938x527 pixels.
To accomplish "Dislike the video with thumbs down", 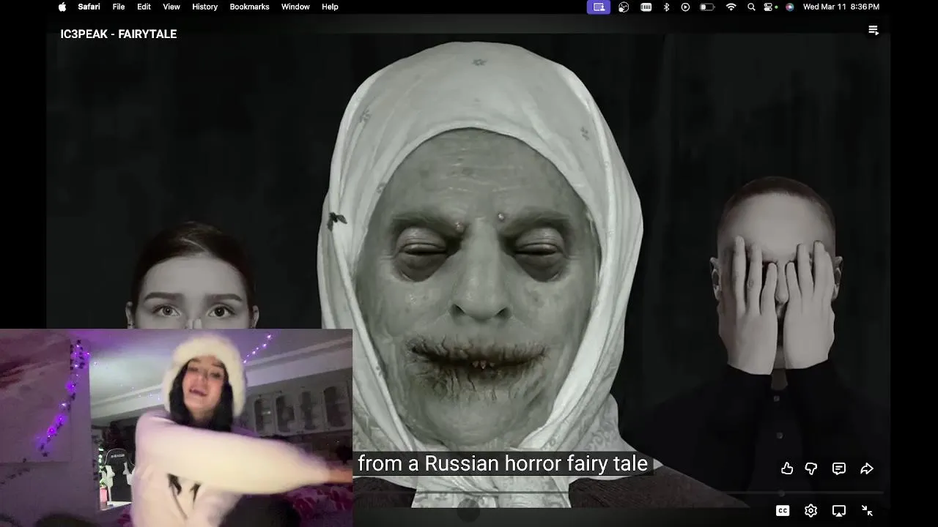I will pos(811,468).
